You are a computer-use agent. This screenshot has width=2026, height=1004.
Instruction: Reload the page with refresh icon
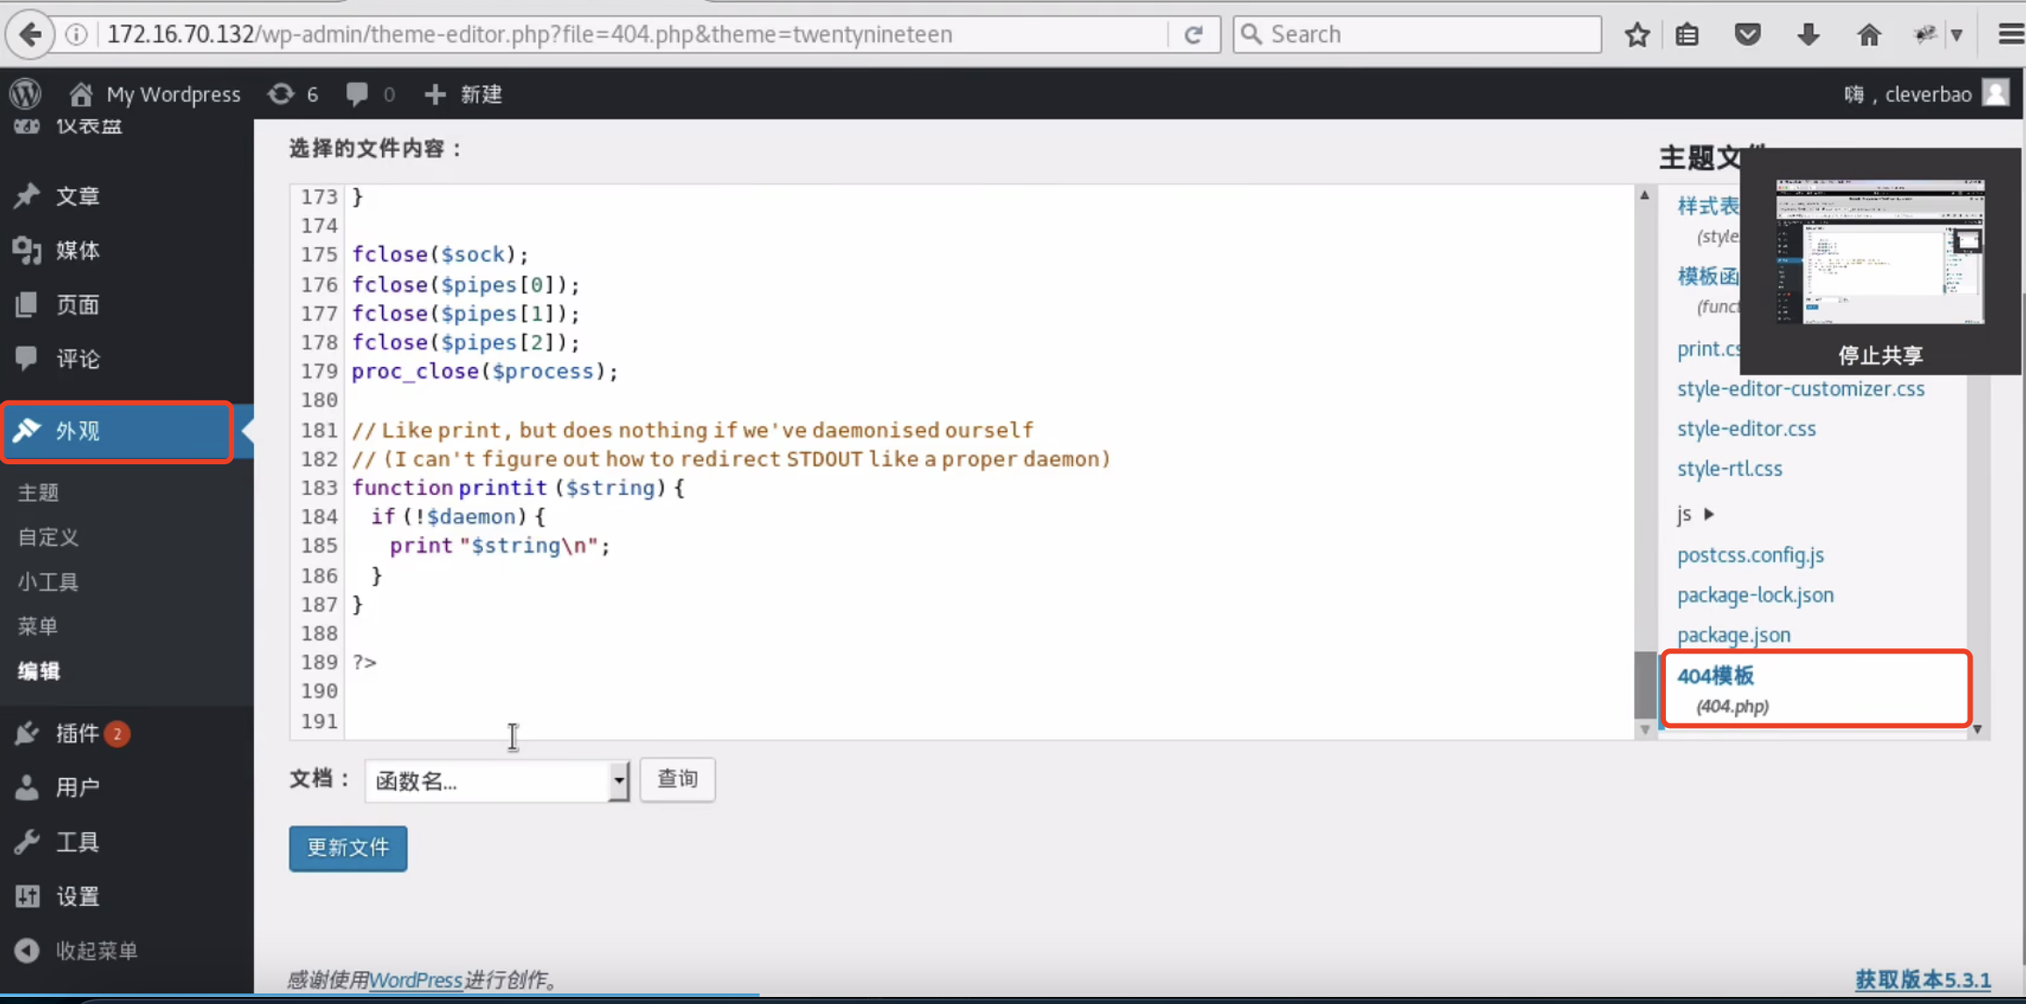click(x=1193, y=34)
